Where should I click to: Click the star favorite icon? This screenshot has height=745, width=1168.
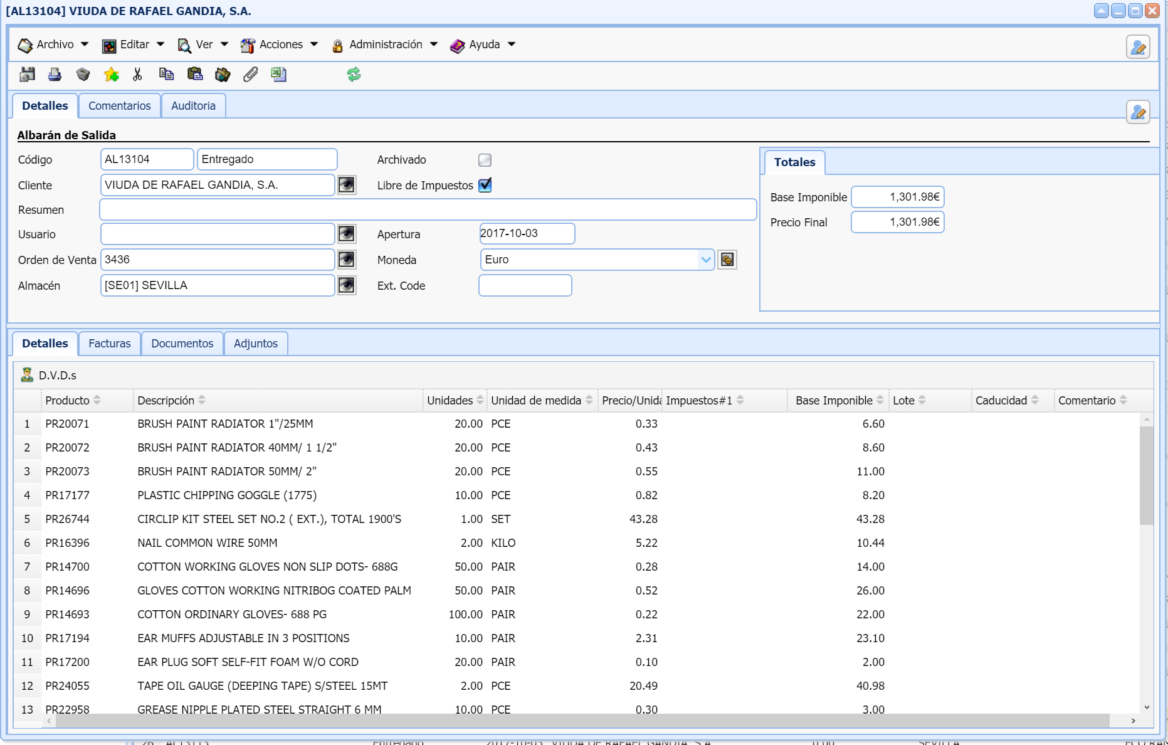[112, 75]
